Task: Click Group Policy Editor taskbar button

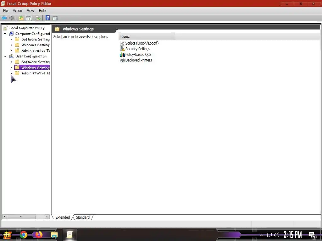Action: (69, 235)
